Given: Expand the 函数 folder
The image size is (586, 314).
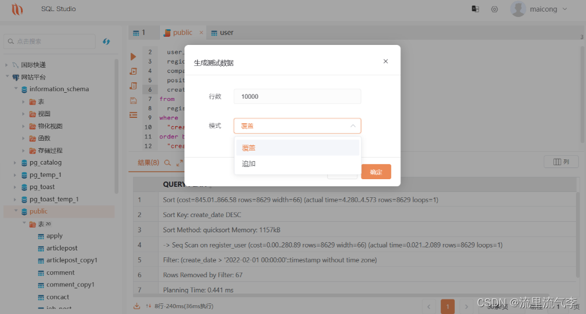Looking at the screenshot, I should point(23,138).
